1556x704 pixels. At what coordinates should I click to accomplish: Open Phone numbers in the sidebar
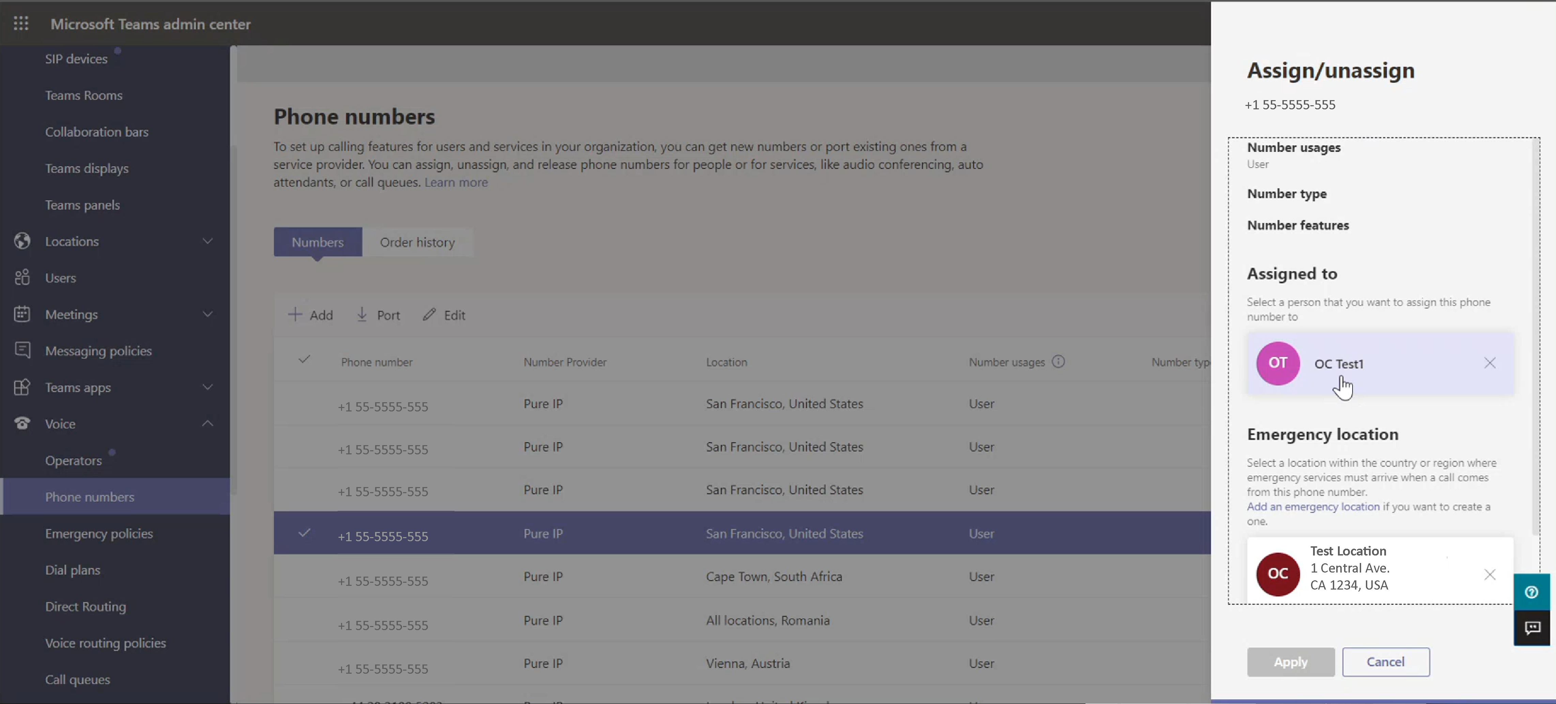pyautogui.click(x=89, y=496)
